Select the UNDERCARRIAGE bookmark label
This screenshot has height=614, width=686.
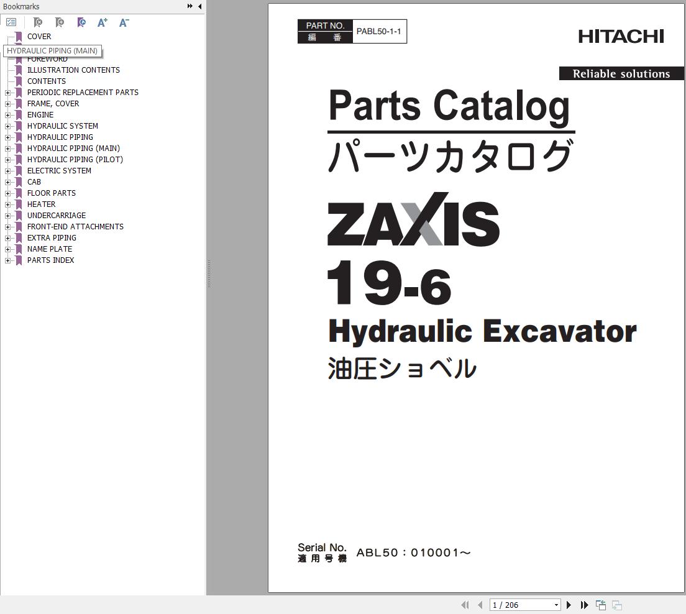pos(57,215)
